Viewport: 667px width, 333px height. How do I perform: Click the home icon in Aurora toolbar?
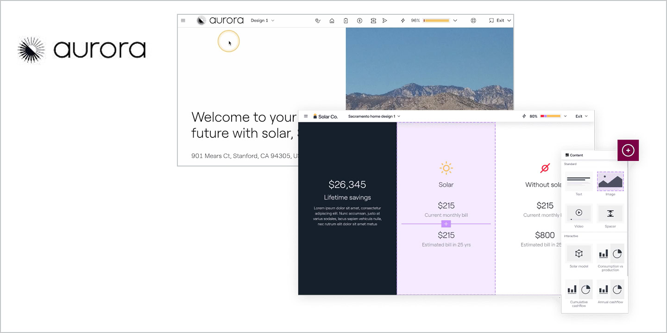pos(332,21)
